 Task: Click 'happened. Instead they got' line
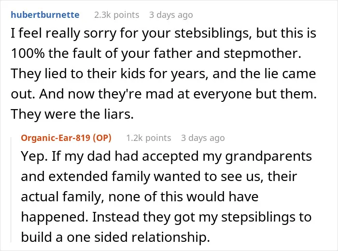pyautogui.click(x=166, y=217)
